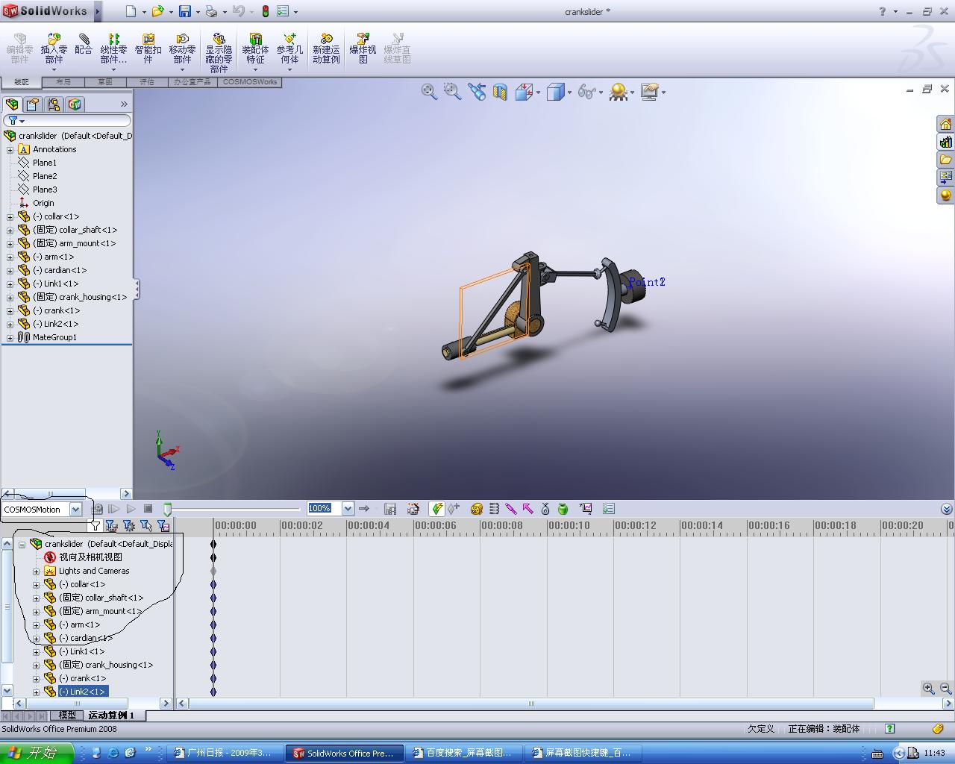Screen dimensions: 955x764
Task: Expand Lights and Cameras in motion tree
Action: click(x=37, y=571)
